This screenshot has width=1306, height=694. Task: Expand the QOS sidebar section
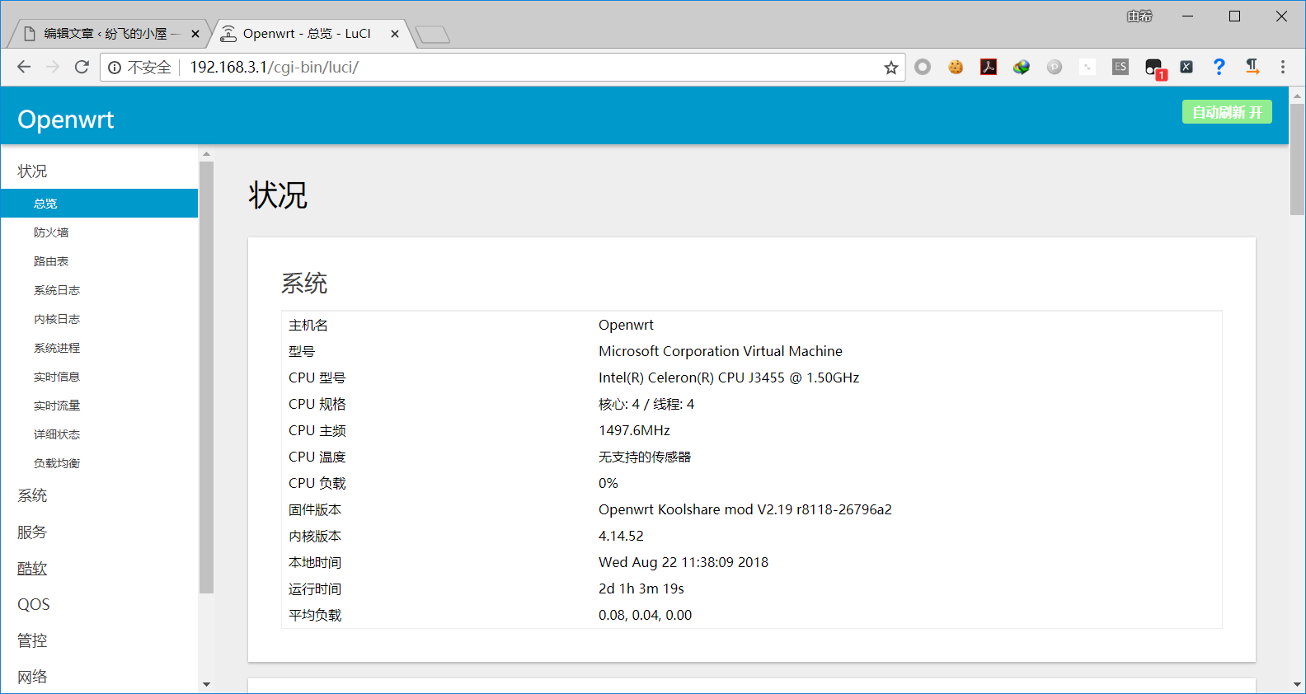pos(34,604)
